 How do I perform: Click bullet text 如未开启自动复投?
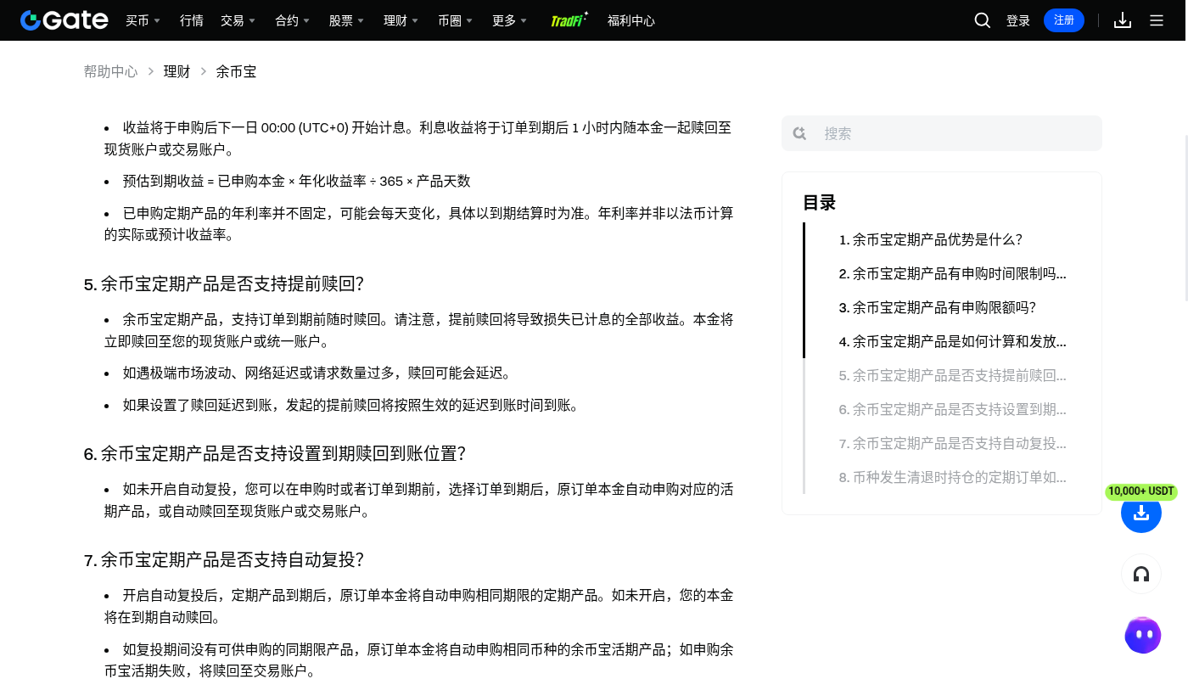point(418,500)
